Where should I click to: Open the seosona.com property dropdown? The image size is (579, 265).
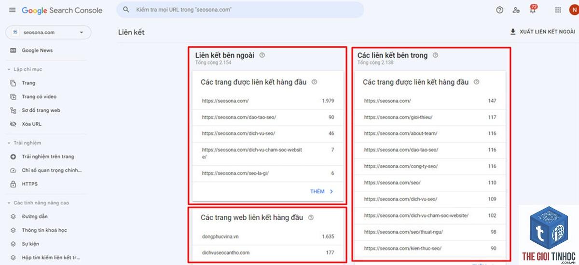click(x=48, y=33)
